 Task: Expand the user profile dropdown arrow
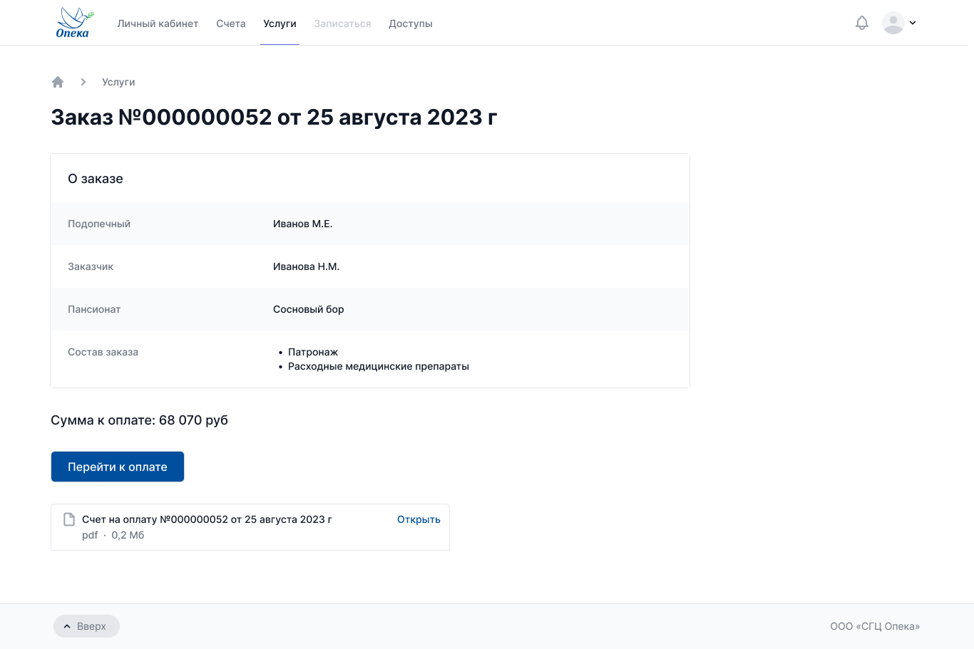913,23
